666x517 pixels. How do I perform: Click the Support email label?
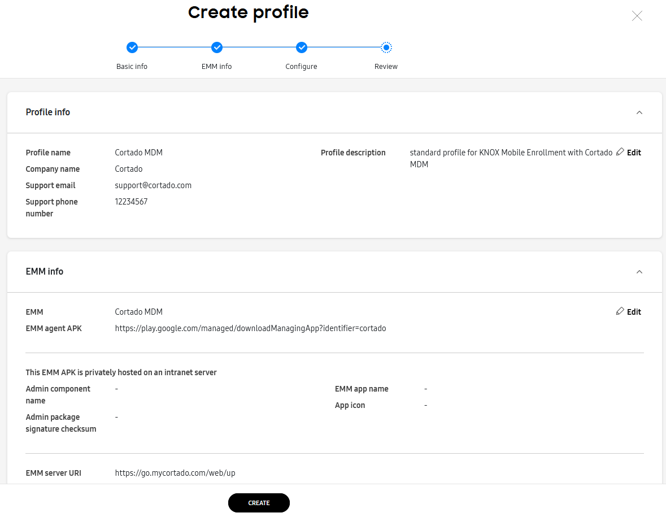click(50, 185)
